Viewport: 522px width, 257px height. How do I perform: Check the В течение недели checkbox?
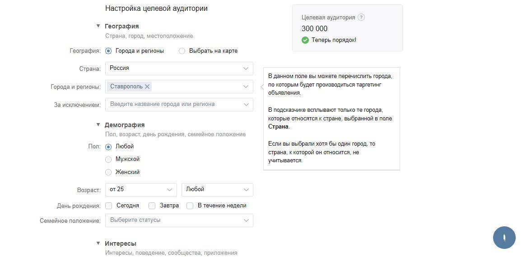pos(190,206)
